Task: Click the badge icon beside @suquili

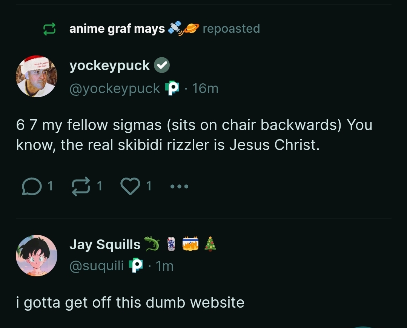Action: 136,266
